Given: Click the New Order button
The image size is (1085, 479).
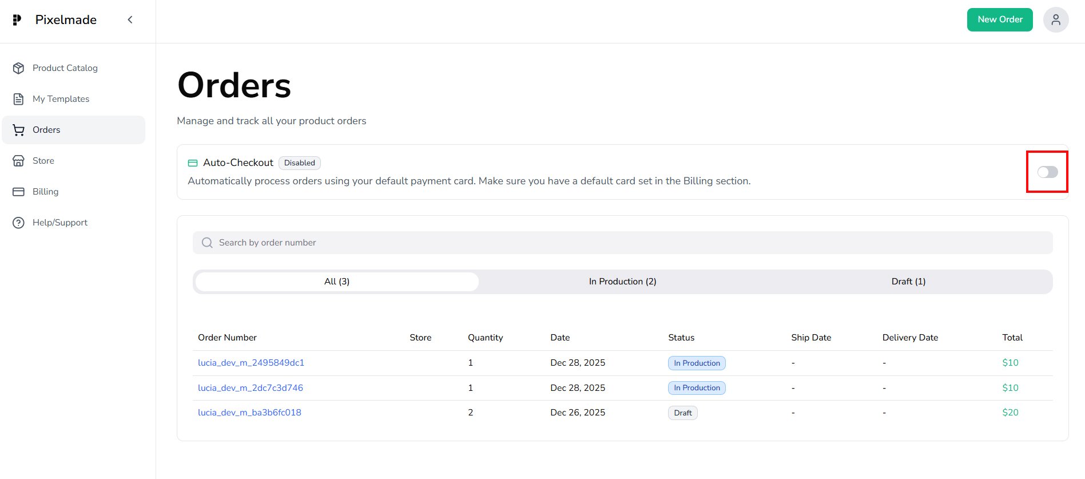Looking at the screenshot, I should pyautogui.click(x=999, y=20).
